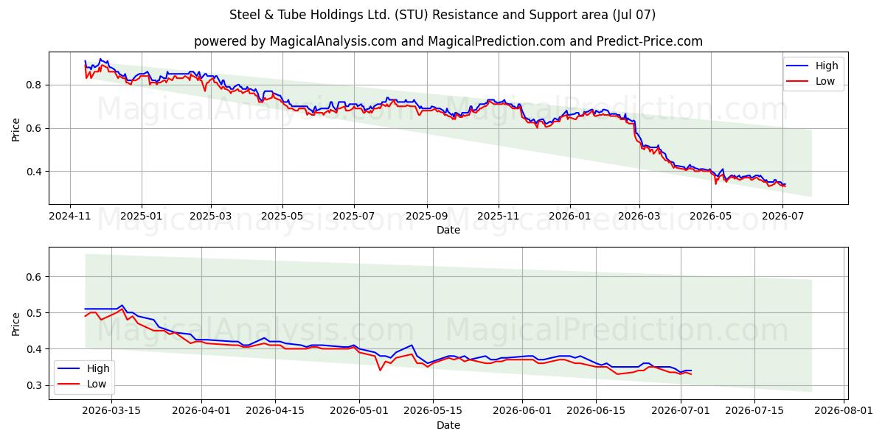Click the '2026-03' x-axis label

point(639,217)
